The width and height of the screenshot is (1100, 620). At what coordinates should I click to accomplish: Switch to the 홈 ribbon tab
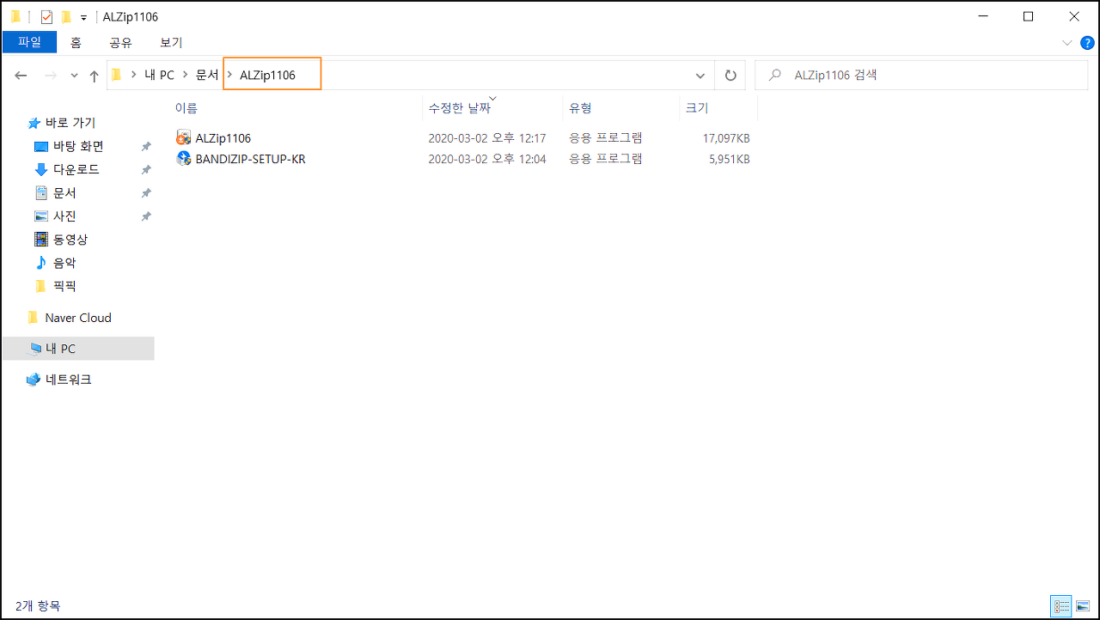[76, 42]
